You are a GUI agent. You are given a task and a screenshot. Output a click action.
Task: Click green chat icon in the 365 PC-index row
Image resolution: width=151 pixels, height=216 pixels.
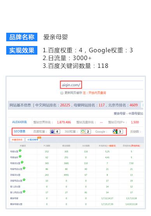pos(22,162)
